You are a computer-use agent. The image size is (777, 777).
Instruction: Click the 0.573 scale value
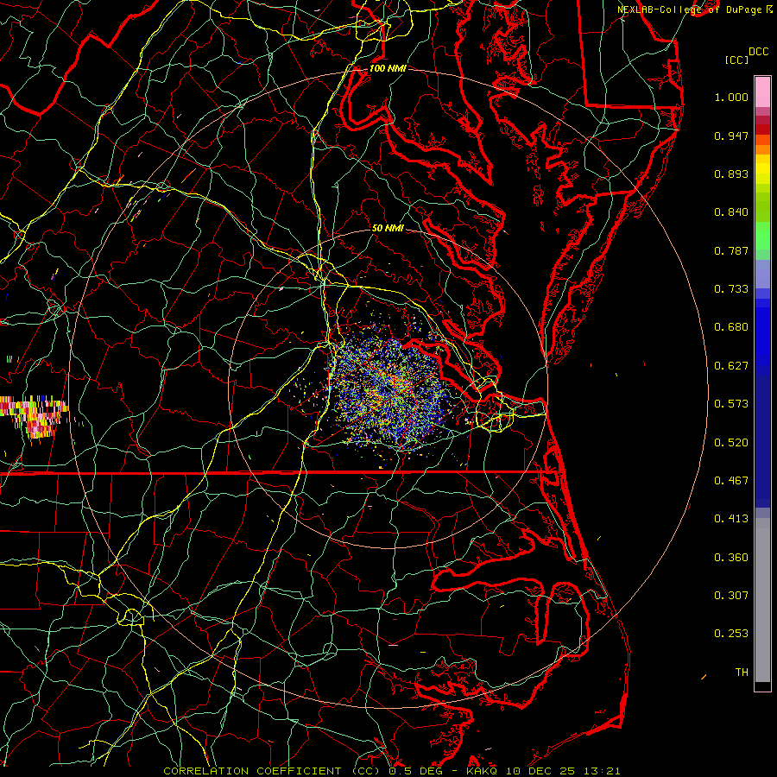tap(731, 404)
